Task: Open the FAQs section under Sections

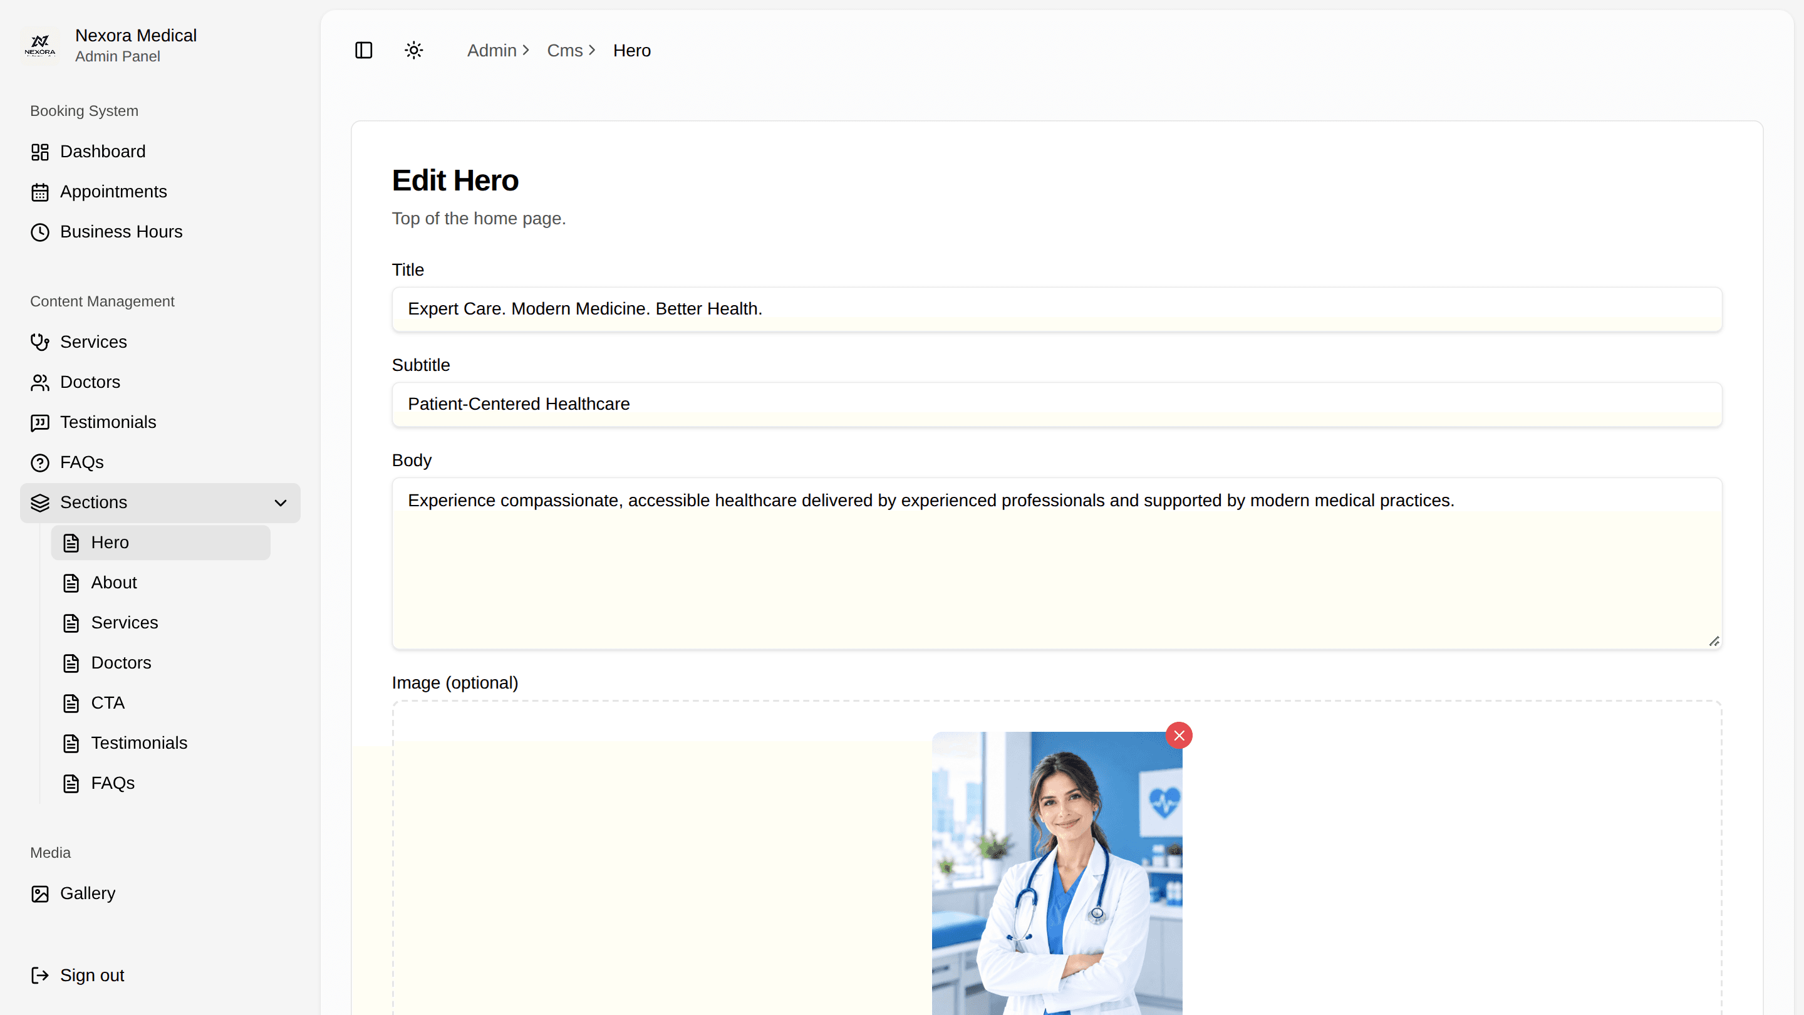Action: 160,783
